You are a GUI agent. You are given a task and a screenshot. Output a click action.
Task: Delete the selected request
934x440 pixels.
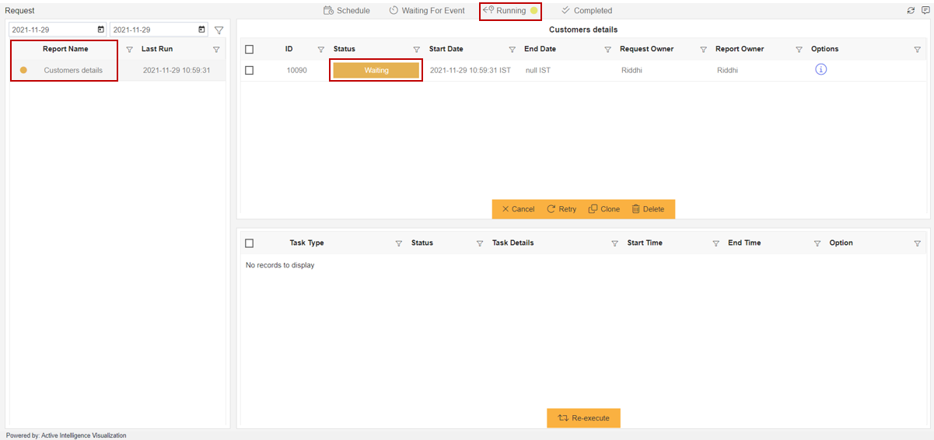pos(648,209)
